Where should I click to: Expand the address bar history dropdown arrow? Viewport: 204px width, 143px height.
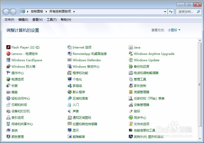pyautogui.click(x=165, y=11)
